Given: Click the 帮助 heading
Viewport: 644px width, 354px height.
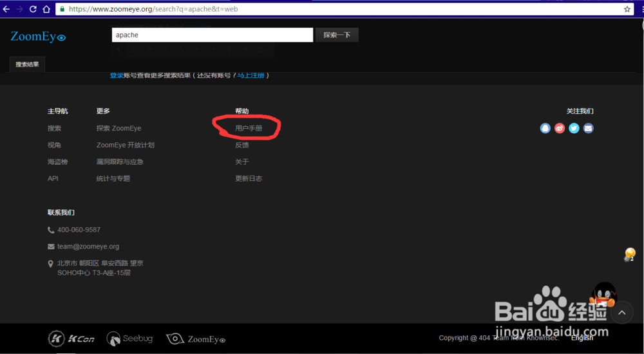Looking at the screenshot, I should (x=242, y=111).
